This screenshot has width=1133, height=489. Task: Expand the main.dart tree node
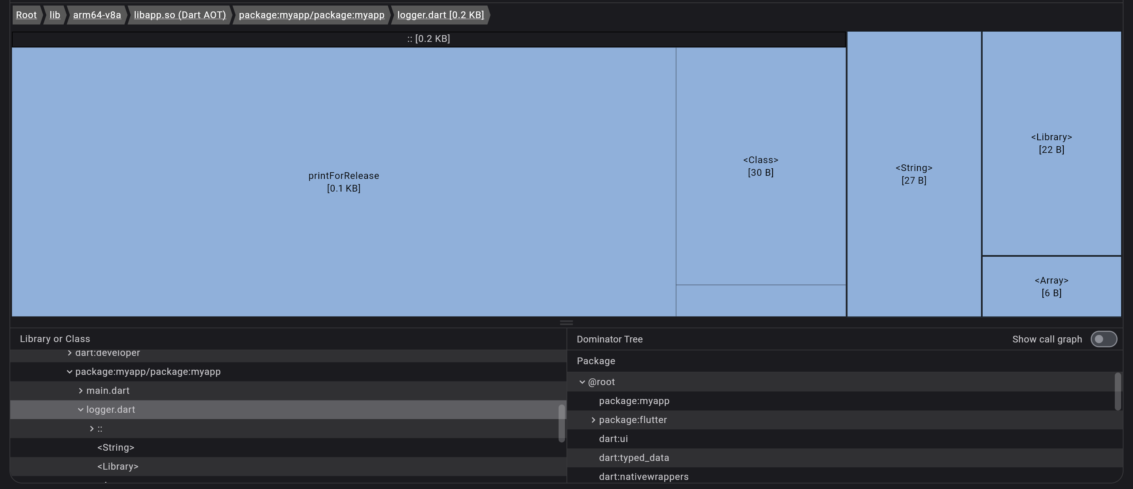click(80, 391)
